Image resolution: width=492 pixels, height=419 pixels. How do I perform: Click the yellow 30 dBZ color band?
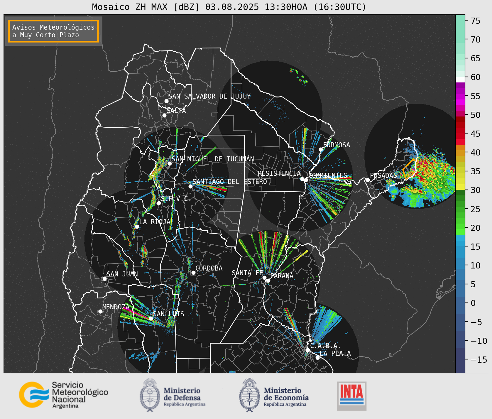point(460,187)
